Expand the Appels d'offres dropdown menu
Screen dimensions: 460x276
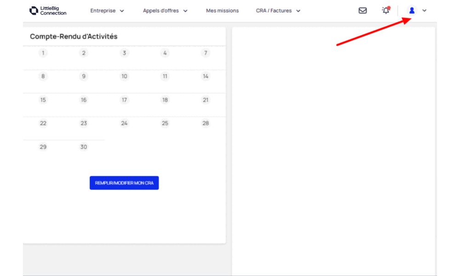point(165,11)
